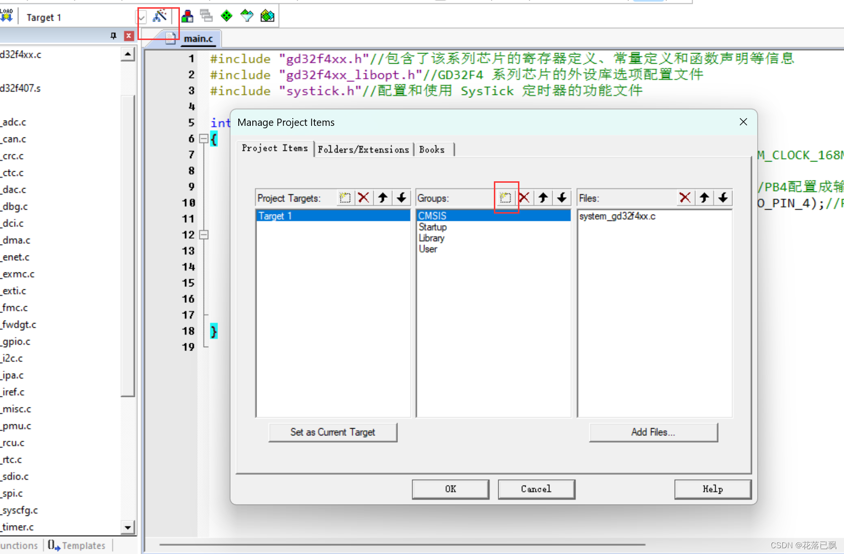Close the Manage Project Items dialog

pyautogui.click(x=743, y=122)
